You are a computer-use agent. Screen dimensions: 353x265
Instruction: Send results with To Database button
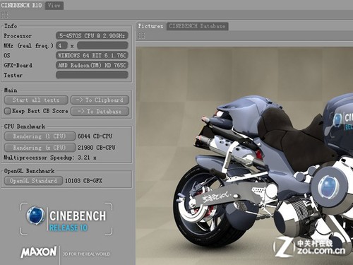(x=100, y=112)
